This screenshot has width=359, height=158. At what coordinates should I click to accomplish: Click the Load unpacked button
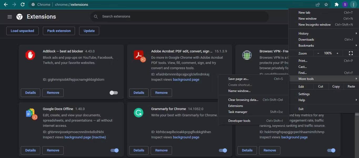[22, 31]
